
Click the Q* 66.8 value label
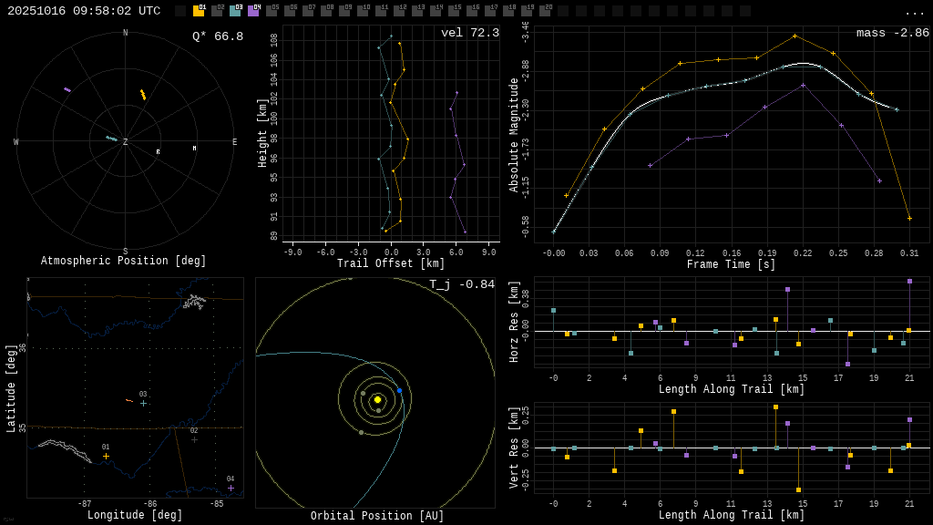pyautogui.click(x=217, y=36)
